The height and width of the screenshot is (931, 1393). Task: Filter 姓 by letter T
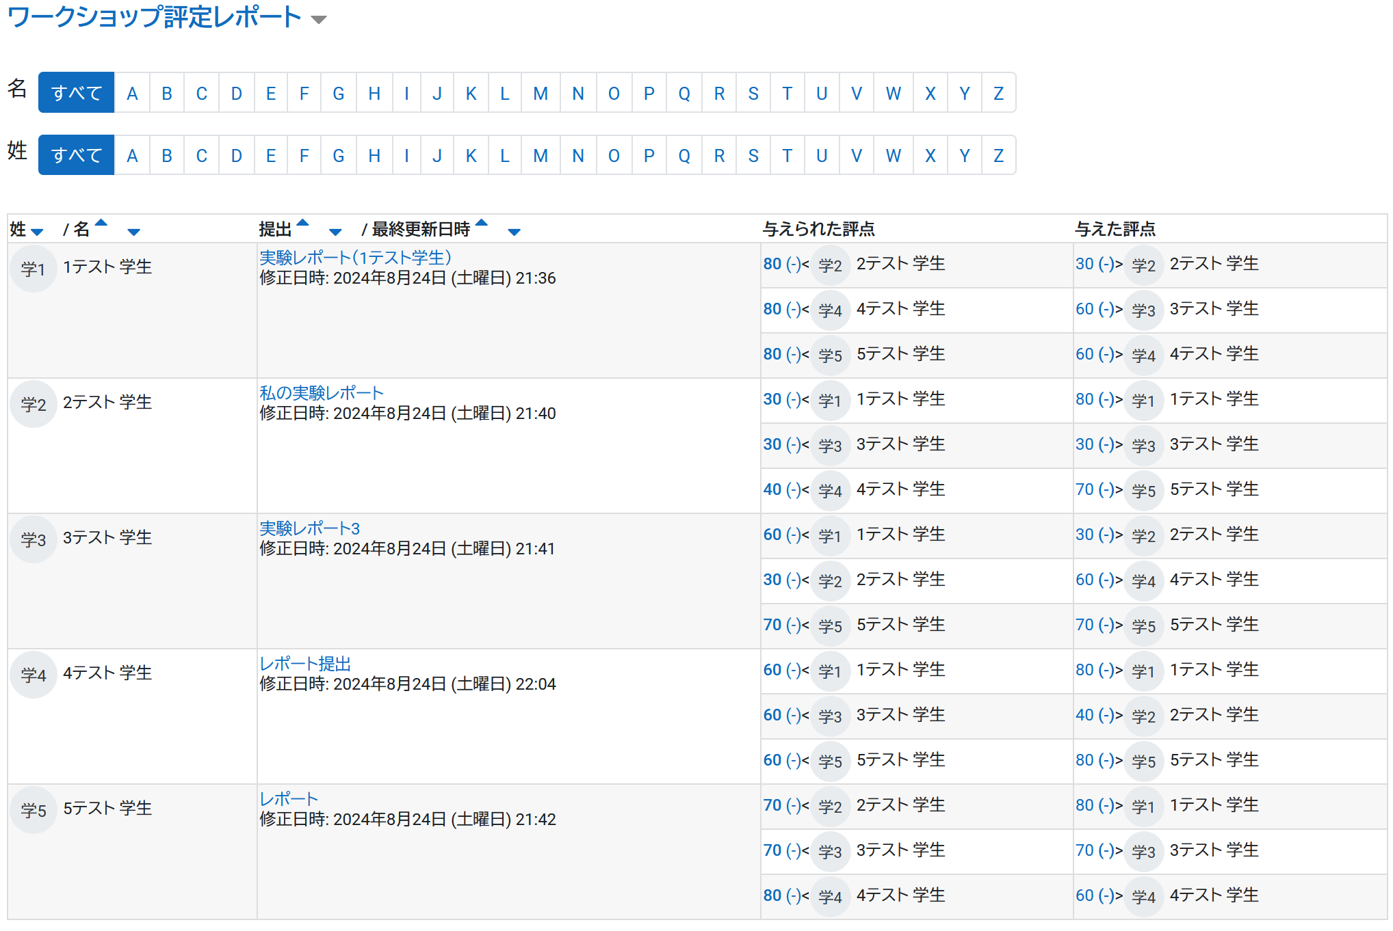point(787,155)
